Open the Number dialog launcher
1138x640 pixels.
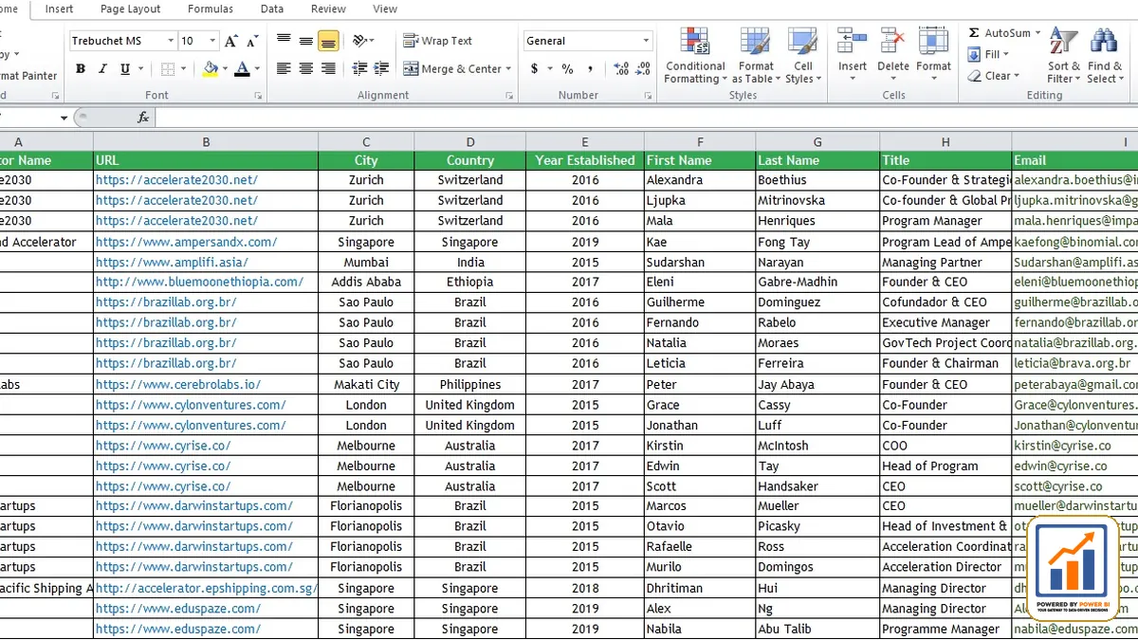(649, 96)
